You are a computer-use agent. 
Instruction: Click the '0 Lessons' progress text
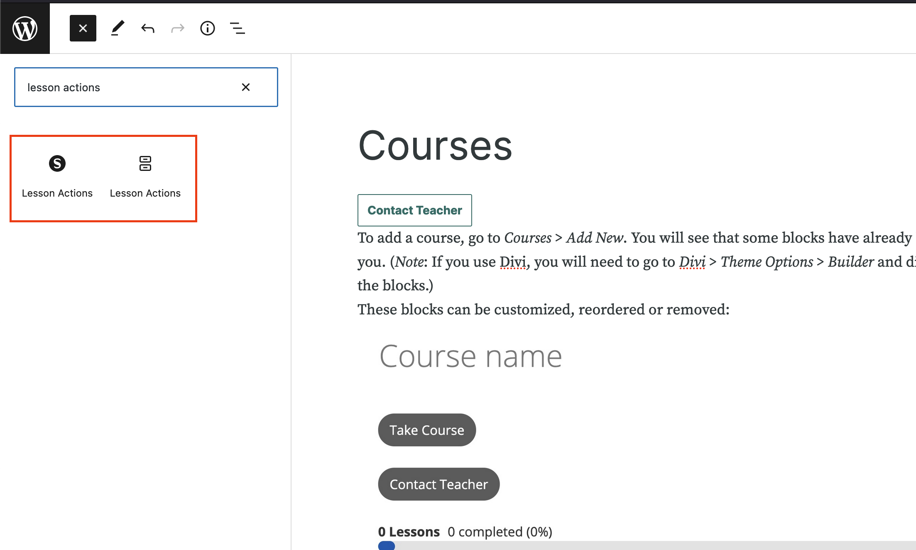pyautogui.click(x=409, y=532)
